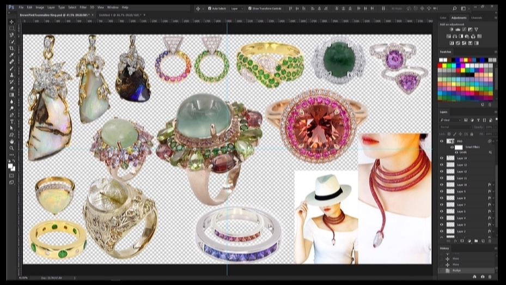506x285 pixels.
Task: Open the foreground/background color chips
Action: (x=11, y=167)
